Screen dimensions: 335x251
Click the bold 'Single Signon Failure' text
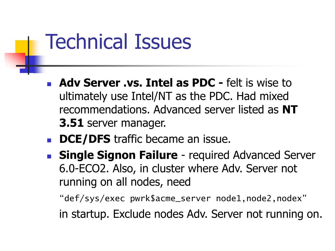(x=118, y=155)
